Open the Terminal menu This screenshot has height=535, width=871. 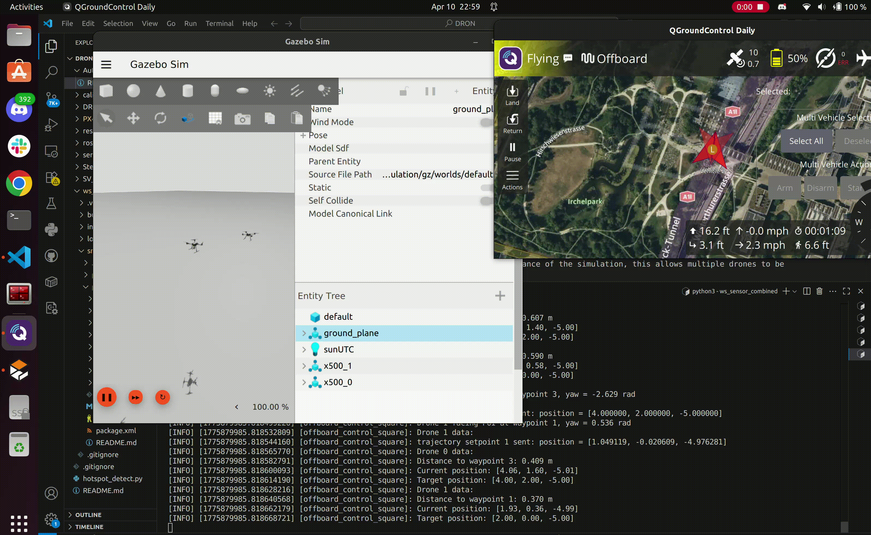click(x=219, y=23)
